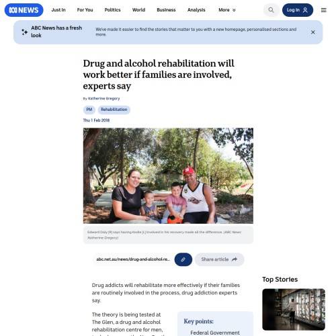Open the Politics section
Image resolution: width=336 pixels, height=336 pixels.
pyautogui.click(x=112, y=10)
